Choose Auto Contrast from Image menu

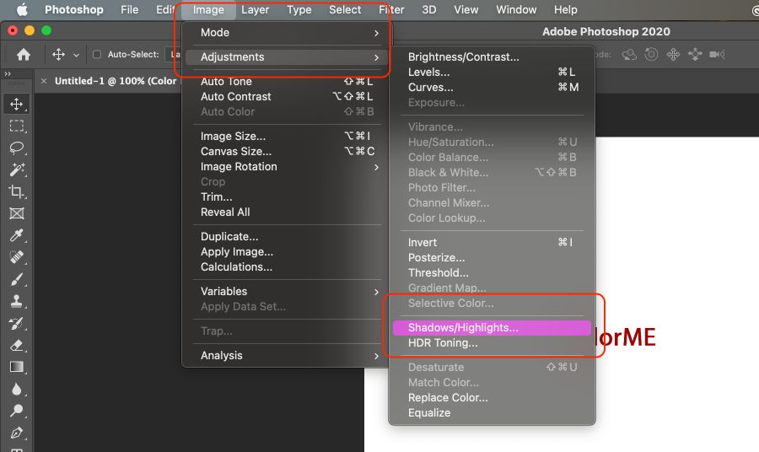[288, 96]
